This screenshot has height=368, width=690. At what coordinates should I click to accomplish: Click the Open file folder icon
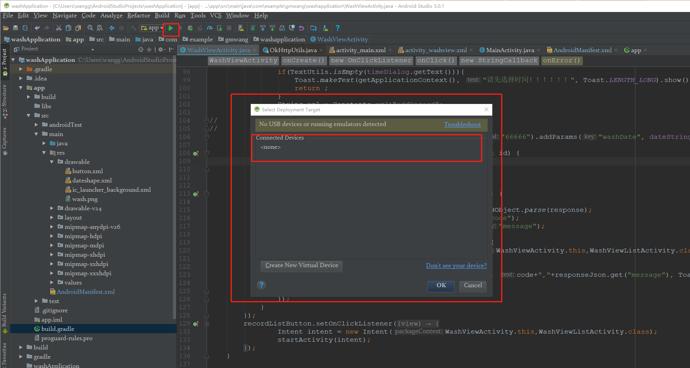6,28
